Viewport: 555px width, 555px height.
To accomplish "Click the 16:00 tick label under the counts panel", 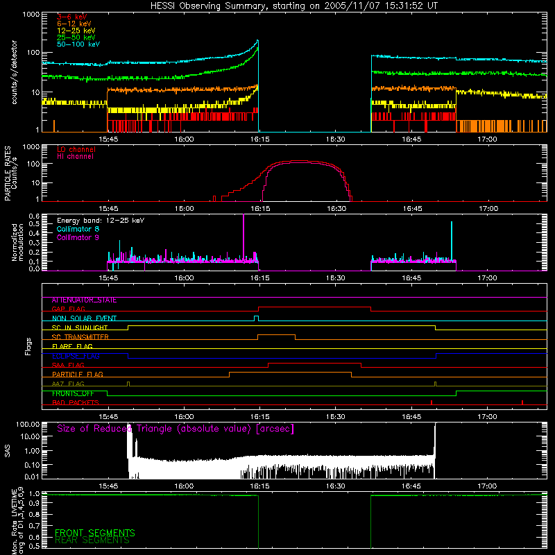I will (x=184, y=139).
